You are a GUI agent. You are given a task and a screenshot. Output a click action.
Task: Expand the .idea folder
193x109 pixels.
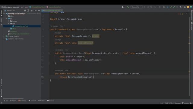point(6,16)
